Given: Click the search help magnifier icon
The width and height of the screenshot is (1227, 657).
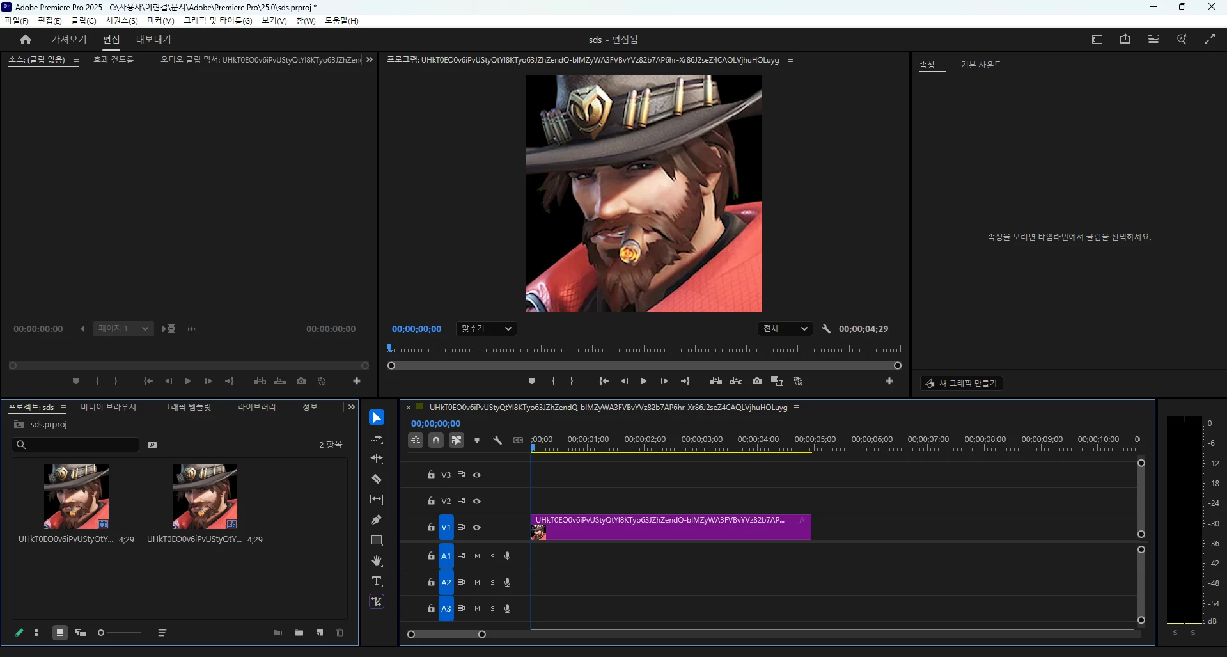Looking at the screenshot, I should click(x=1182, y=40).
